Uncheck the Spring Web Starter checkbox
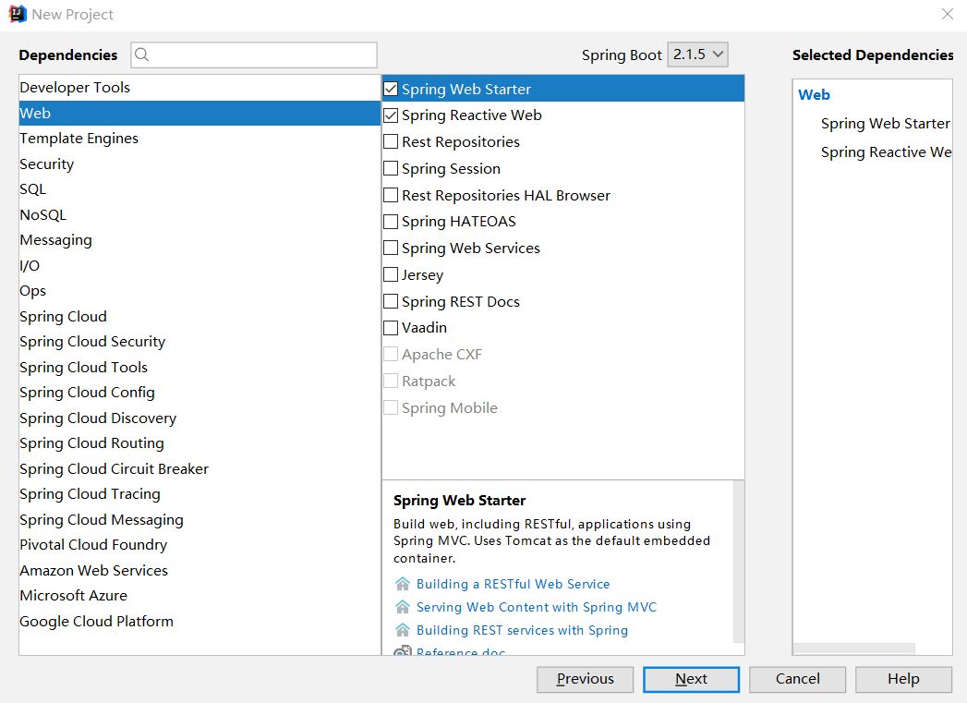Viewport: 967px width, 703px height. point(391,89)
